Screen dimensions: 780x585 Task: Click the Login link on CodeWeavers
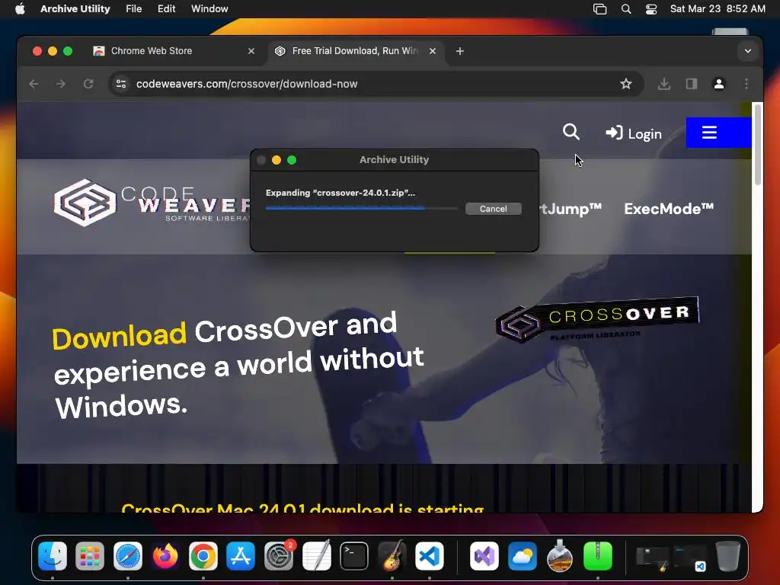coord(633,133)
